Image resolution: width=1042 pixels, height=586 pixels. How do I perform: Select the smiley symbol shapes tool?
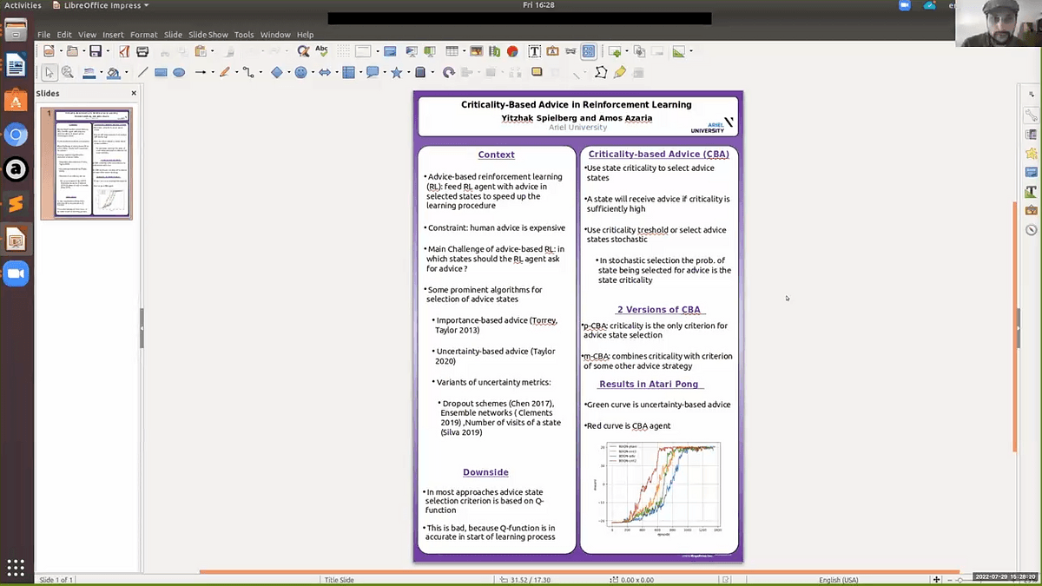300,72
